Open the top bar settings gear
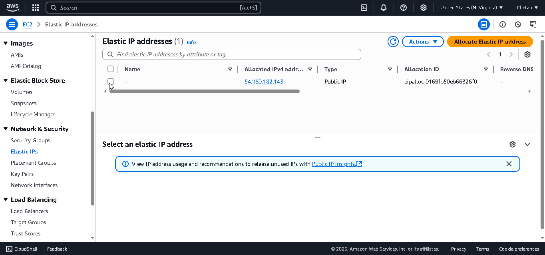The image size is (545, 255). coord(424,8)
